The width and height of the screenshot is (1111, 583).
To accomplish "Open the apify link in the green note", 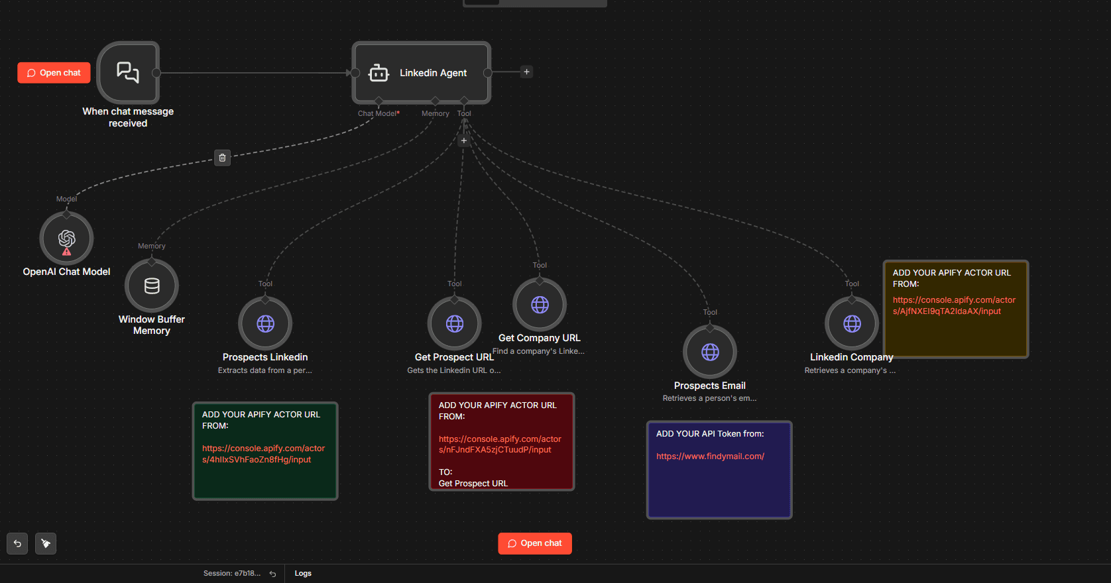I will [x=264, y=454].
